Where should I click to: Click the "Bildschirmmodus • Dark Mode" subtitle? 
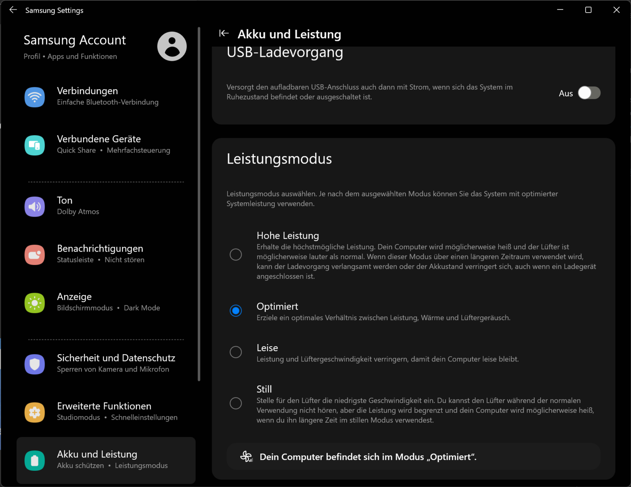pos(108,308)
